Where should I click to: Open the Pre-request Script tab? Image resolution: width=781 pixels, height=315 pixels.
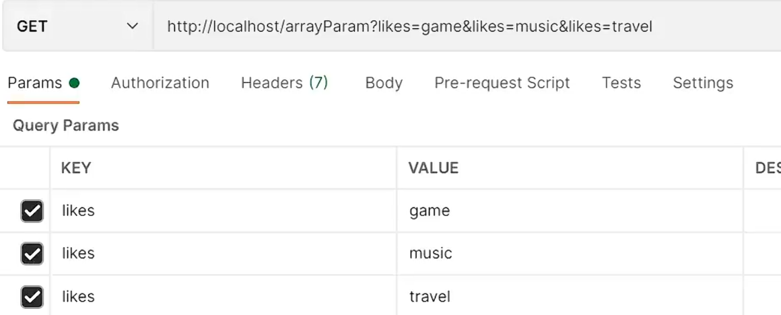click(502, 83)
